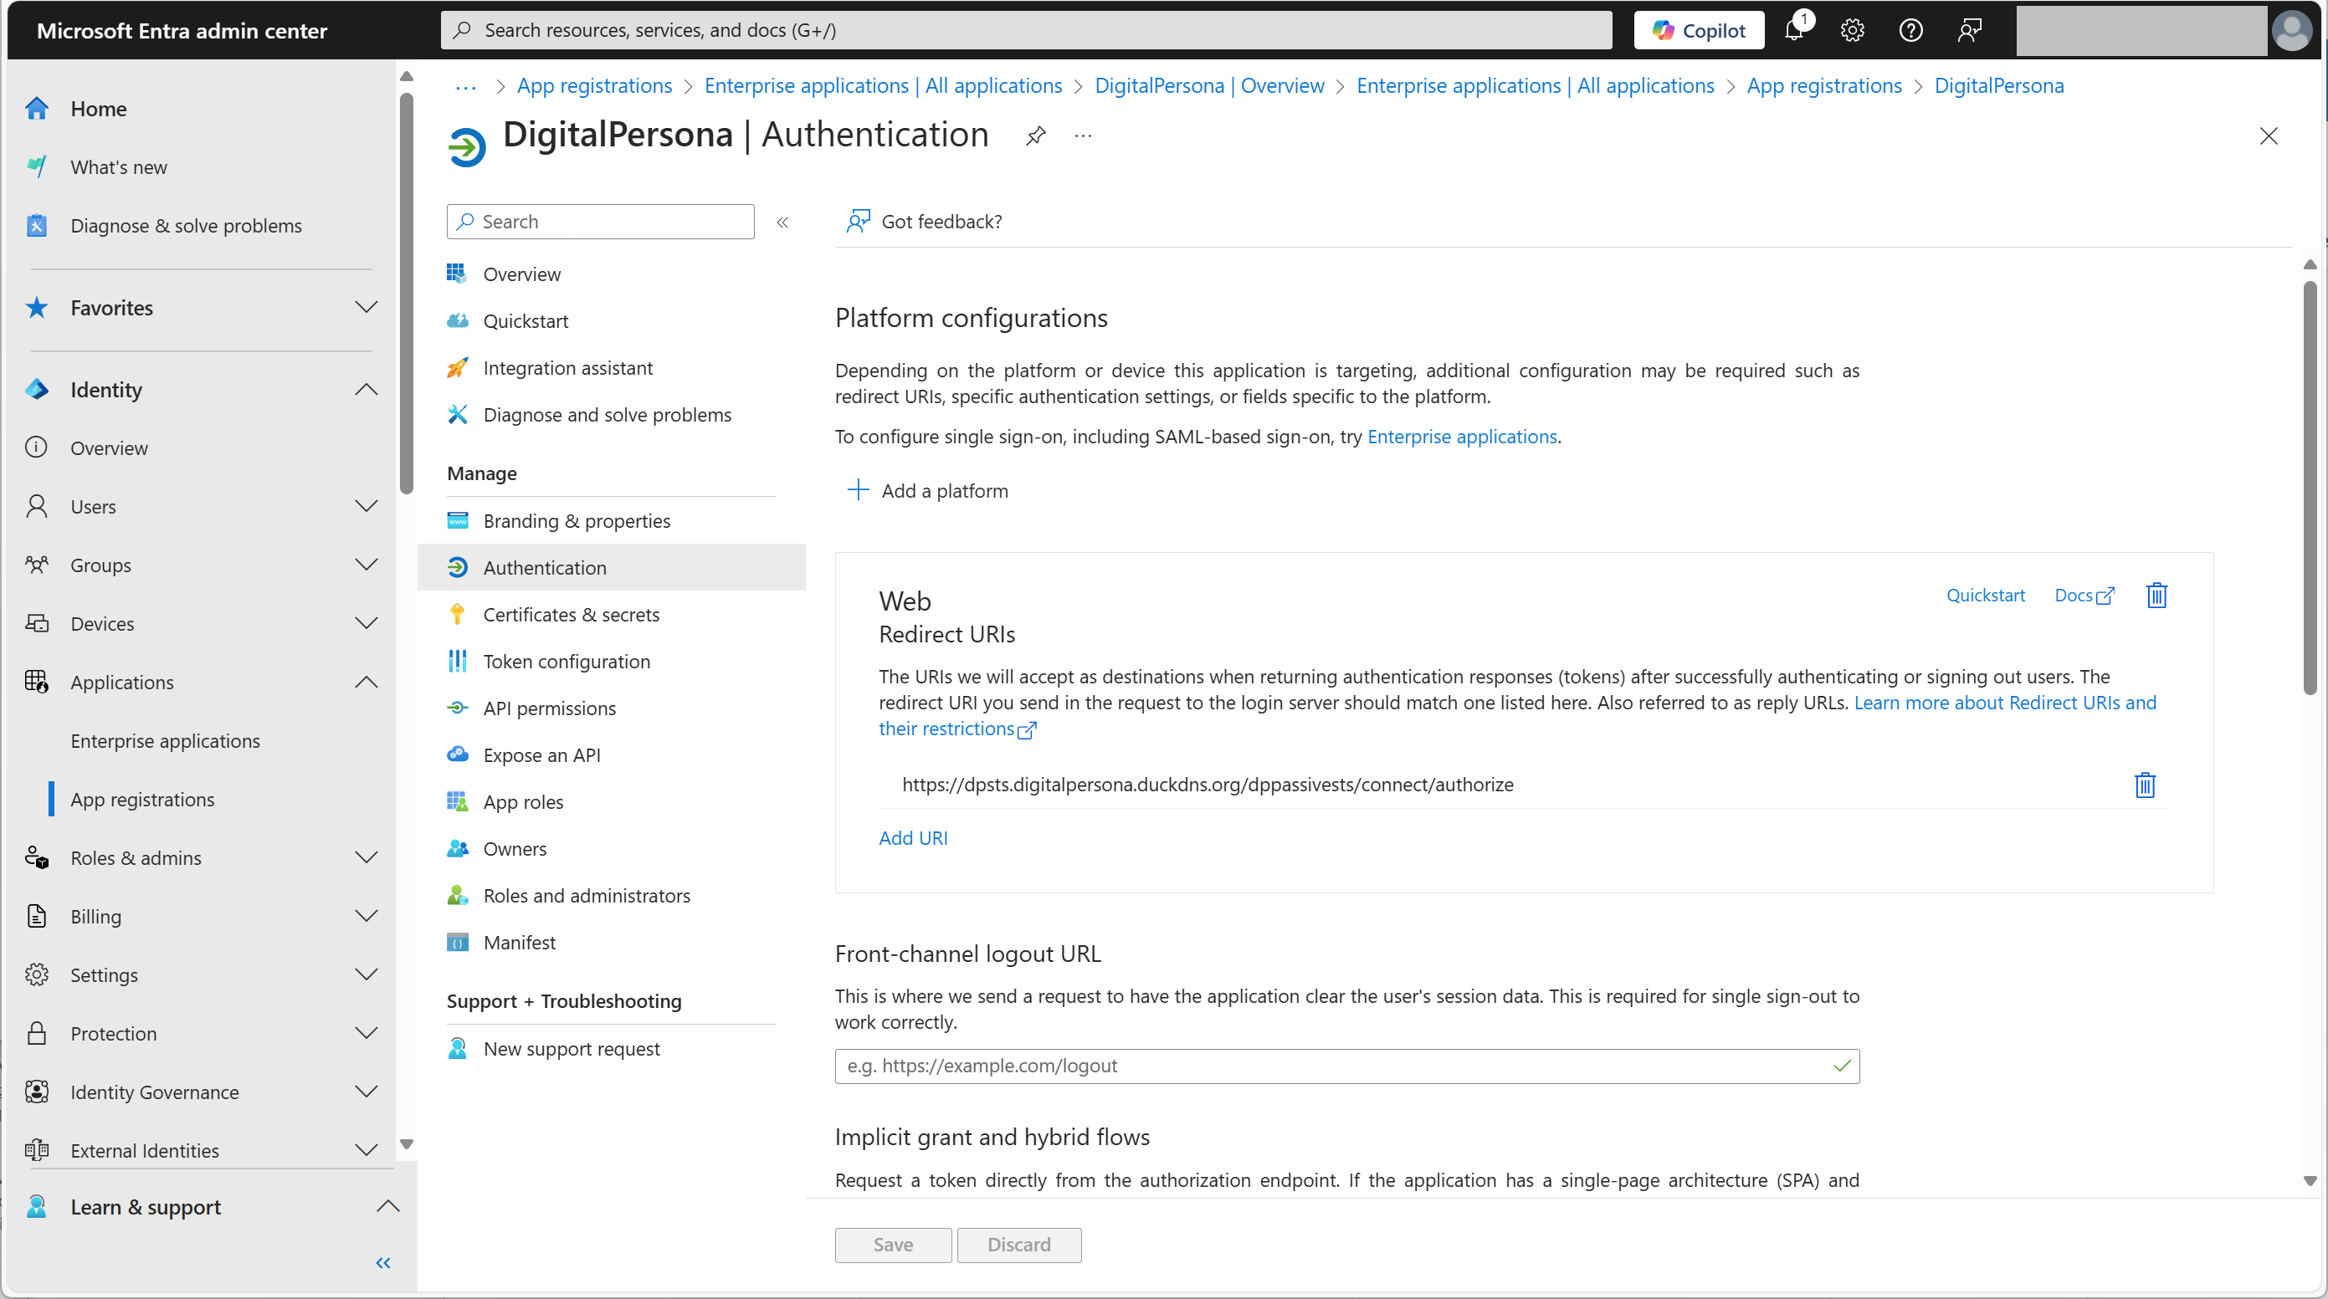Screen dimensions: 2328x1299
Task: Select Enterprise applications in sidebar
Action: pos(166,741)
